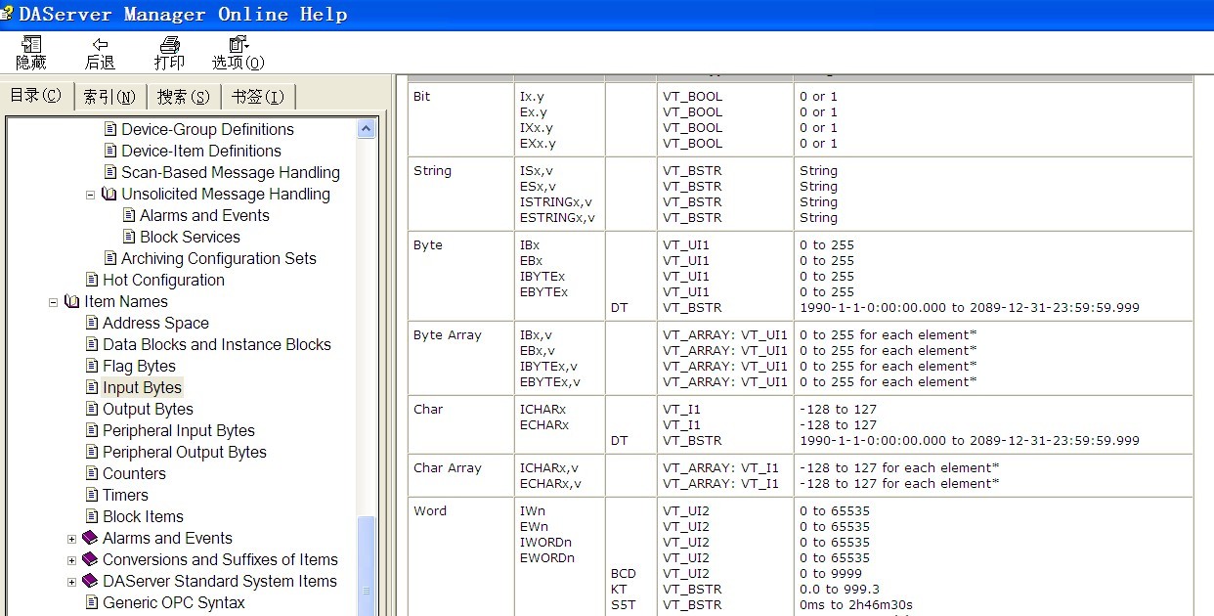
Task: Click the Device-Group Definitions page icon
Action: click(x=110, y=129)
